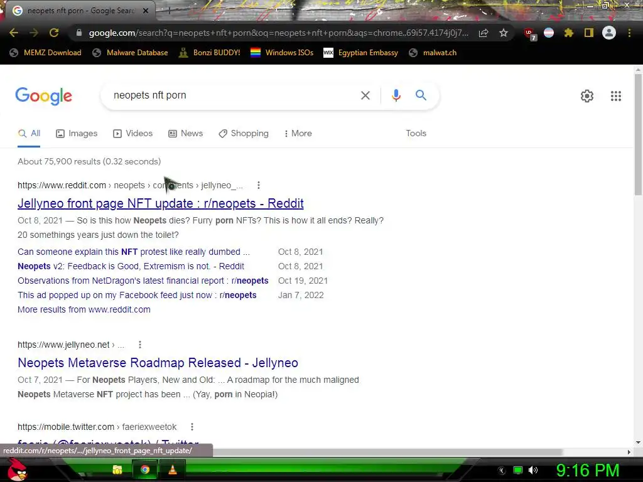Go back with the browser back arrow
The width and height of the screenshot is (643, 482).
click(x=14, y=33)
